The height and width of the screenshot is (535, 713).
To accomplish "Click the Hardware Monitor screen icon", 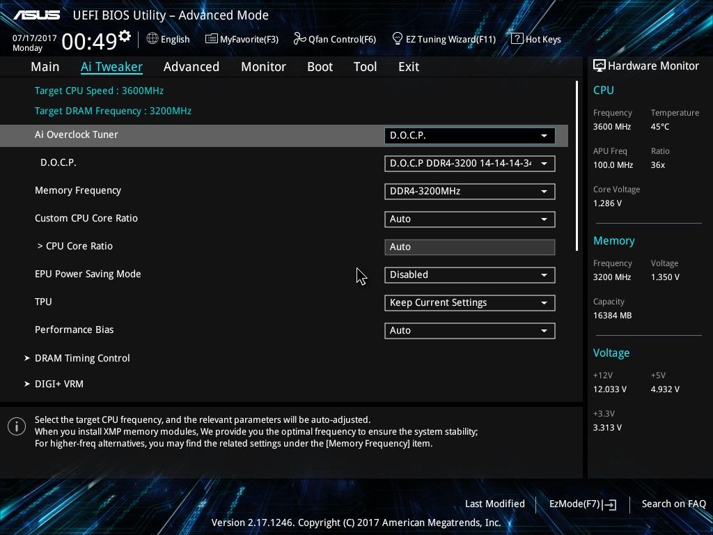I will pos(600,66).
